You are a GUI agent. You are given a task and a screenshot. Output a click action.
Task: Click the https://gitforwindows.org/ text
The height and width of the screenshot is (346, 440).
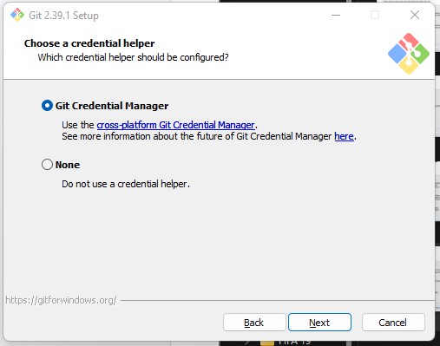[x=61, y=300]
